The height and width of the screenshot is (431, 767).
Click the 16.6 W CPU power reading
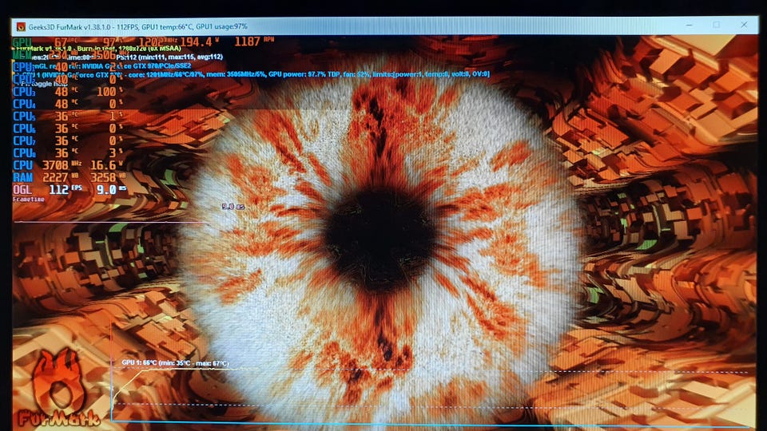click(x=106, y=165)
